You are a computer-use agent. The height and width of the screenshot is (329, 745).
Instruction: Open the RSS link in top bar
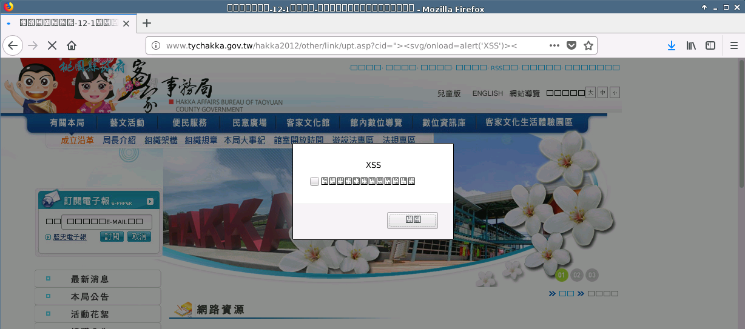click(504, 68)
